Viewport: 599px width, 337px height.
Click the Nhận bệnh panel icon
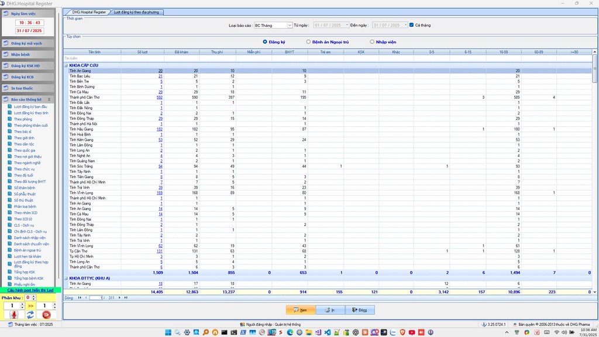(x=6, y=54)
